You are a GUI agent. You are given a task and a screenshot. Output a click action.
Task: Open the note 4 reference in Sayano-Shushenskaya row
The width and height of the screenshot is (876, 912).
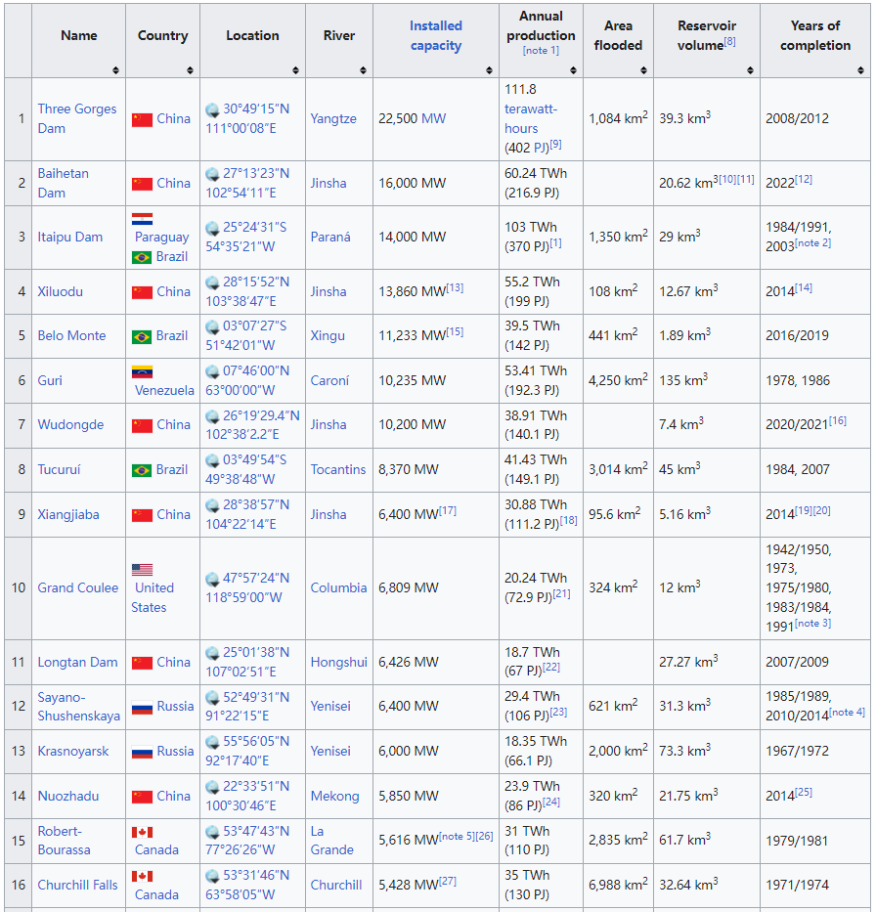pos(847,712)
